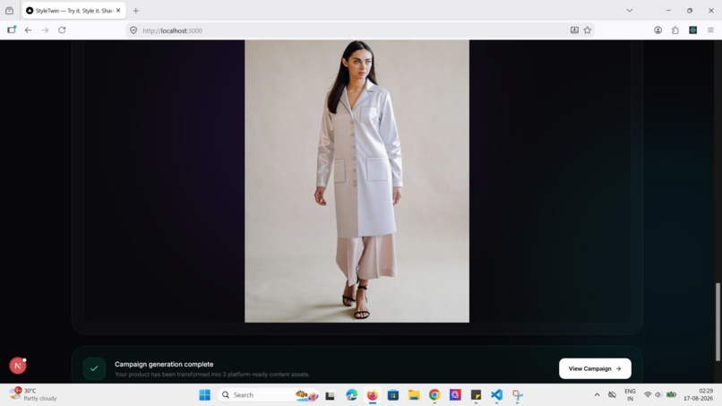Click the weather widget showing 30°C
Screen dimensions: 722x406
point(33,394)
